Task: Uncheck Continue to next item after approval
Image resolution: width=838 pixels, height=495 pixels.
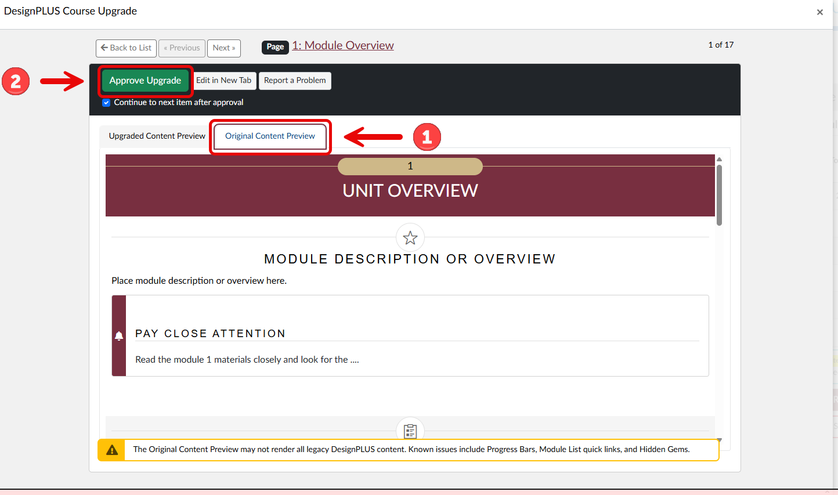Action: click(106, 103)
